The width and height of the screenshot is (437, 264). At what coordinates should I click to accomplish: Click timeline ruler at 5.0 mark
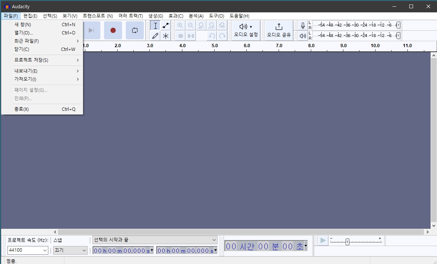(x=214, y=46)
